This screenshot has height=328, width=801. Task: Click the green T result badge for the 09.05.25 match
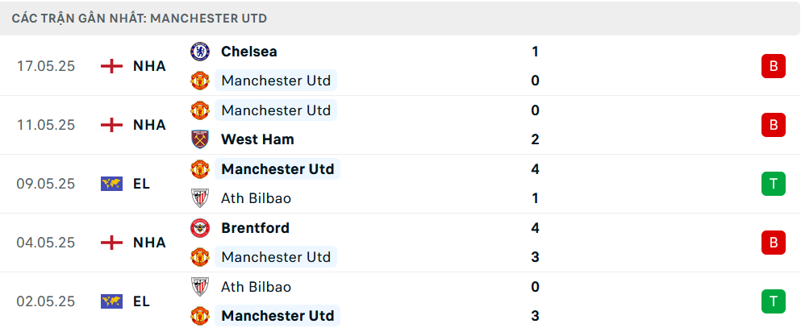tap(774, 184)
